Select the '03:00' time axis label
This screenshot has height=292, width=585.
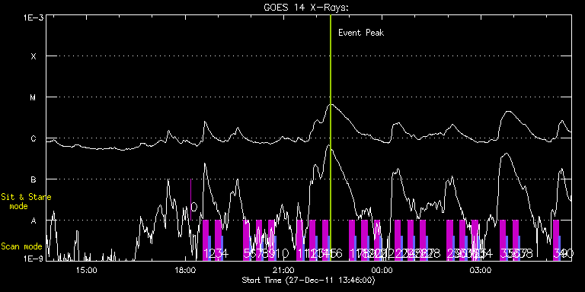pos(481,270)
